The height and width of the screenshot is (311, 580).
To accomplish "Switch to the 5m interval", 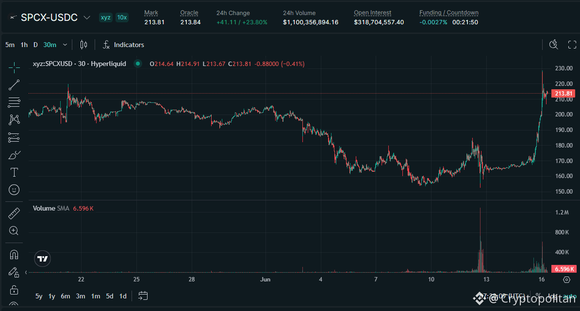I will pyautogui.click(x=10, y=45).
